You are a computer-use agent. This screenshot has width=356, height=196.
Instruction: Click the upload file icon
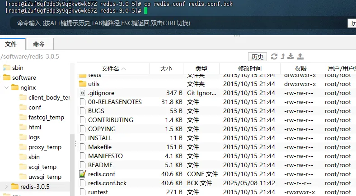coord(300,56)
